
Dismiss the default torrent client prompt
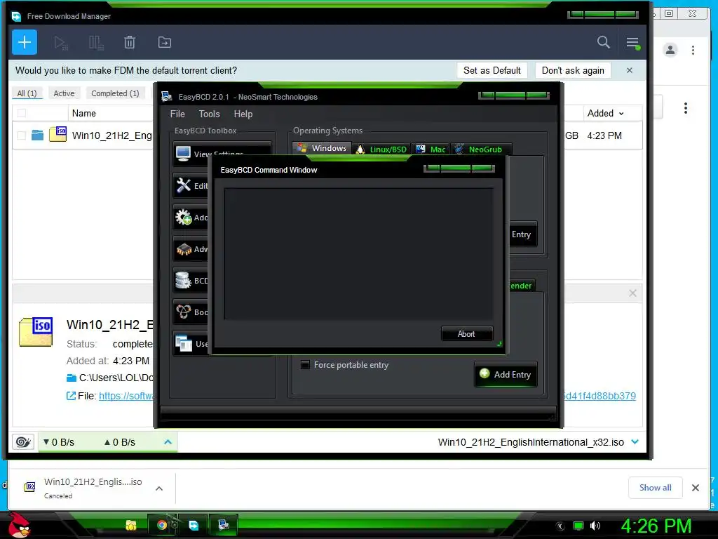coord(629,70)
